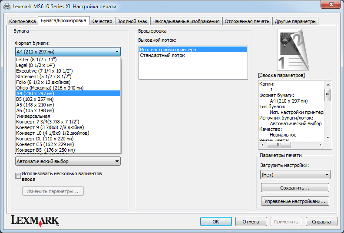The width and height of the screenshot is (344, 233).
Task: Click the summary horizontal scrollbar thumb
Action: tap(278, 145)
